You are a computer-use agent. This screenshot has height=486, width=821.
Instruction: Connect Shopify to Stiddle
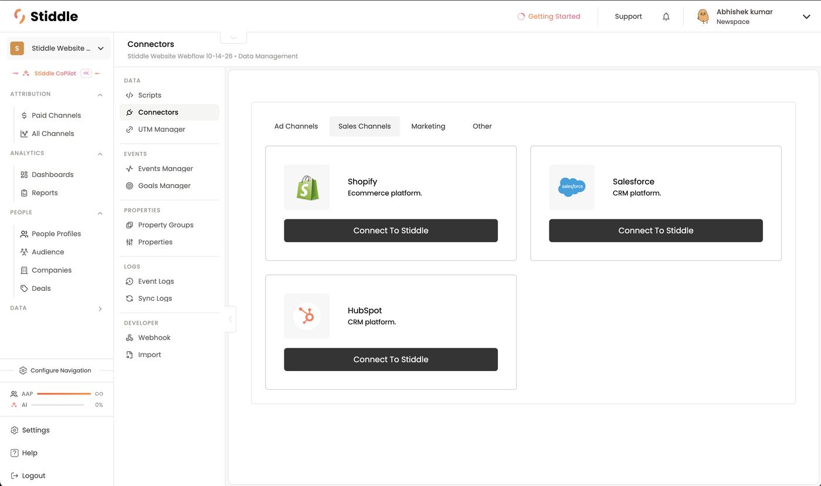click(x=391, y=230)
